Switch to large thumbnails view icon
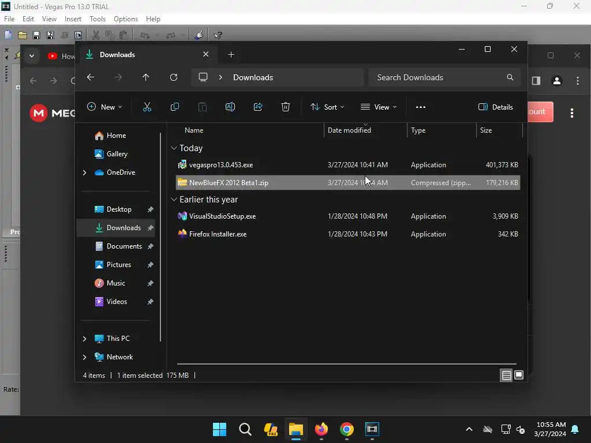The width and height of the screenshot is (591, 443). tap(519, 375)
